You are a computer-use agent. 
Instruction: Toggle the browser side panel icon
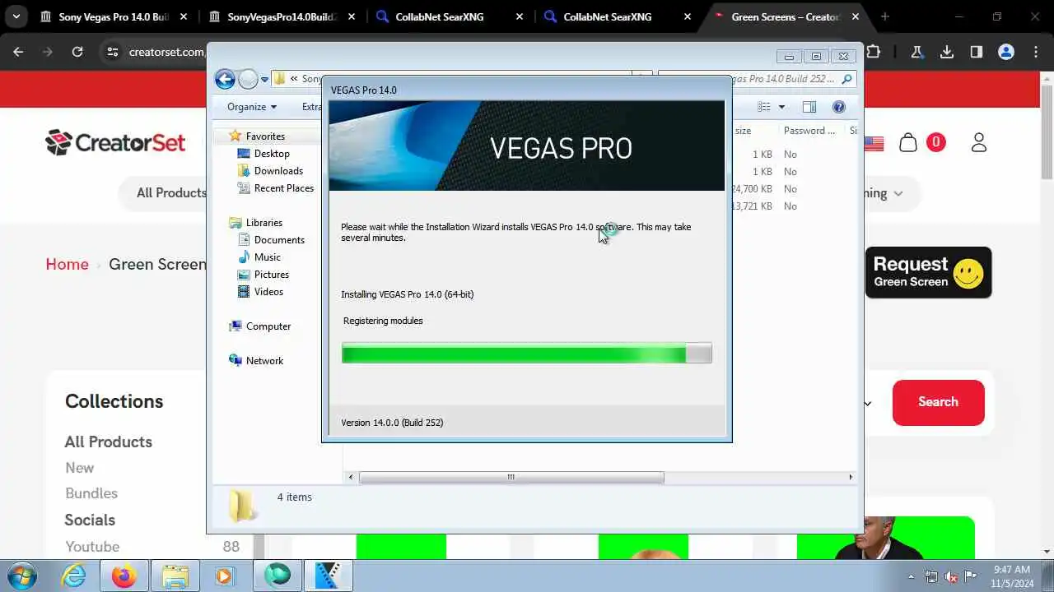coord(977,52)
